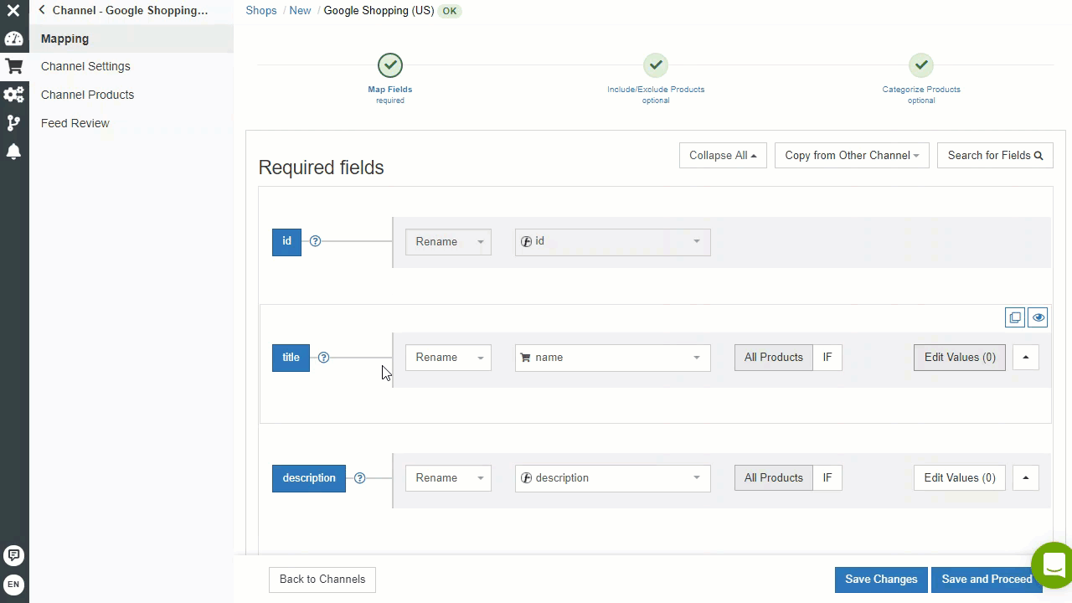Open Copy from Other Channel dropdown
This screenshot has height=603, width=1072.
pyautogui.click(x=852, y=155)
